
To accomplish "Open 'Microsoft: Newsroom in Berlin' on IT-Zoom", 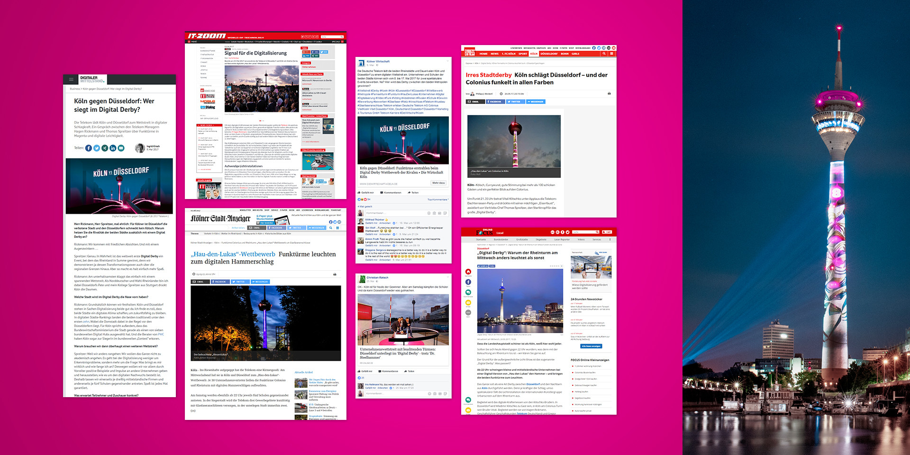I will 317,81.
